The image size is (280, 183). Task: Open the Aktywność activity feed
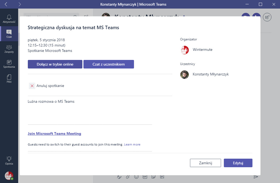pos(9,19)
